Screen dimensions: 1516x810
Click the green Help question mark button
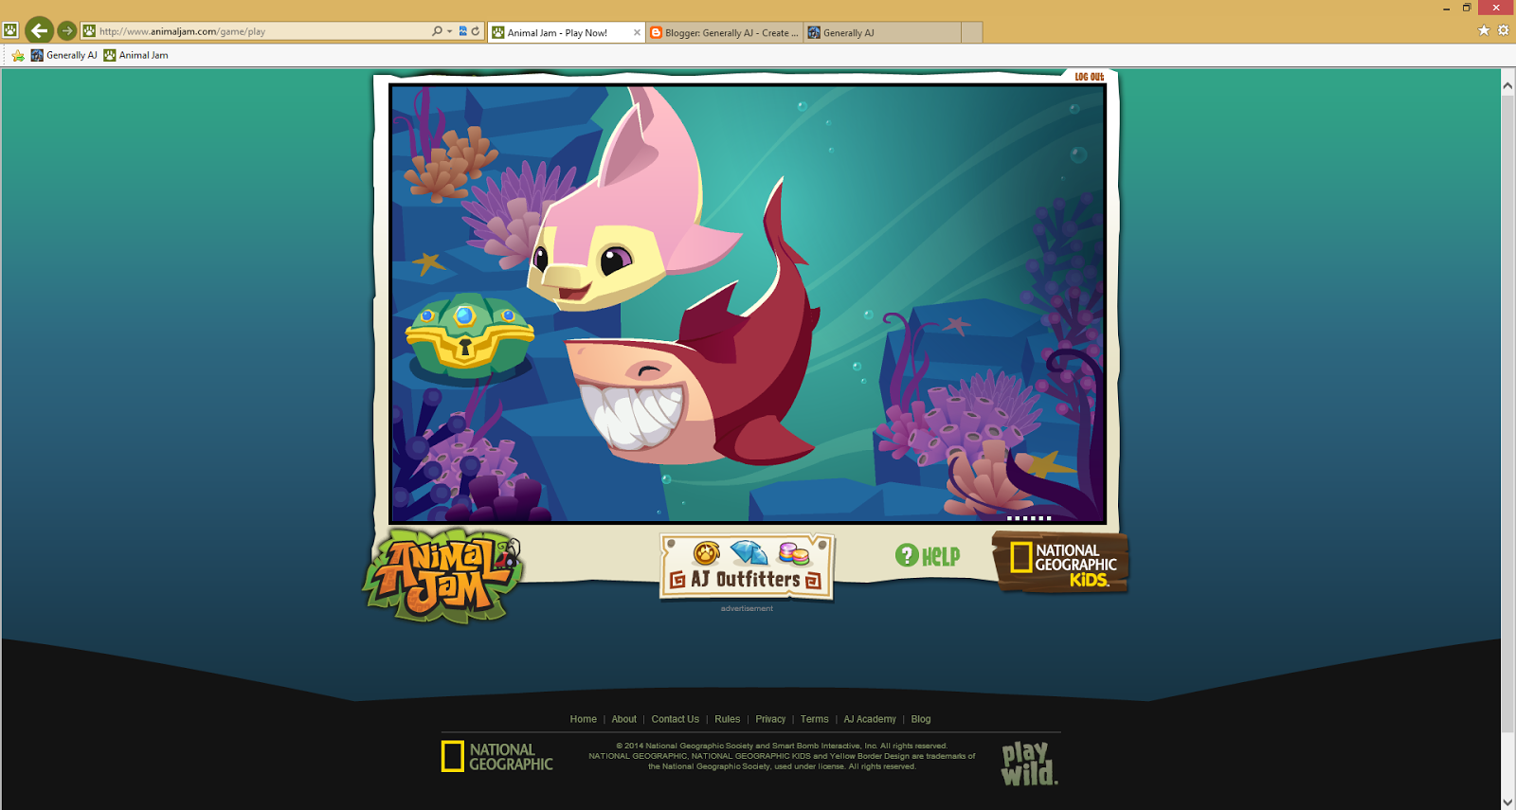[x=928, y=556]
